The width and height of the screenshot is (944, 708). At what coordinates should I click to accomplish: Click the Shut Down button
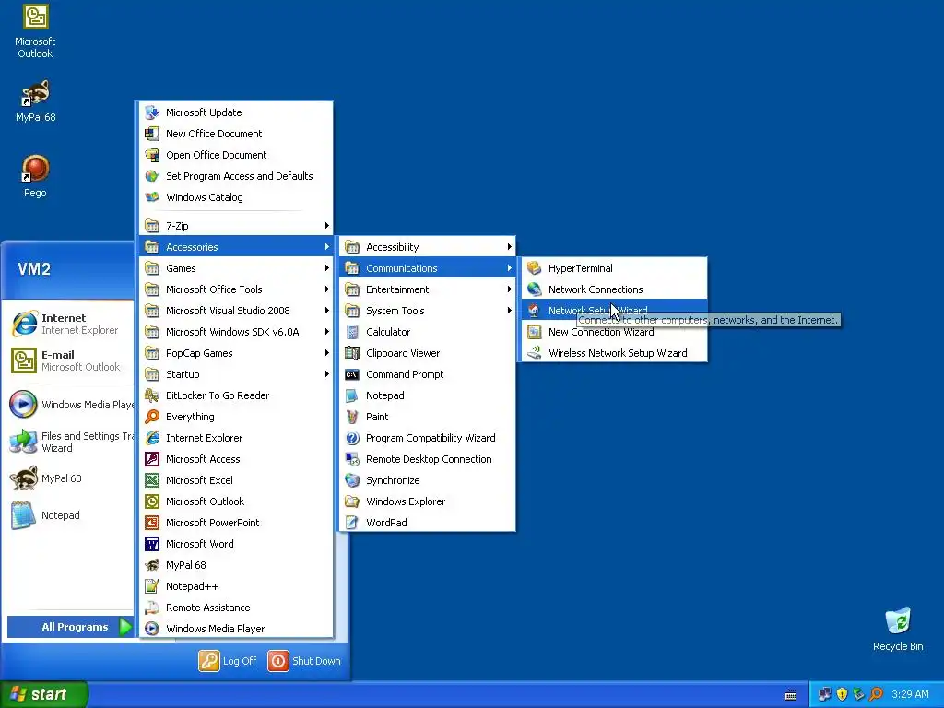click(304, 661)
